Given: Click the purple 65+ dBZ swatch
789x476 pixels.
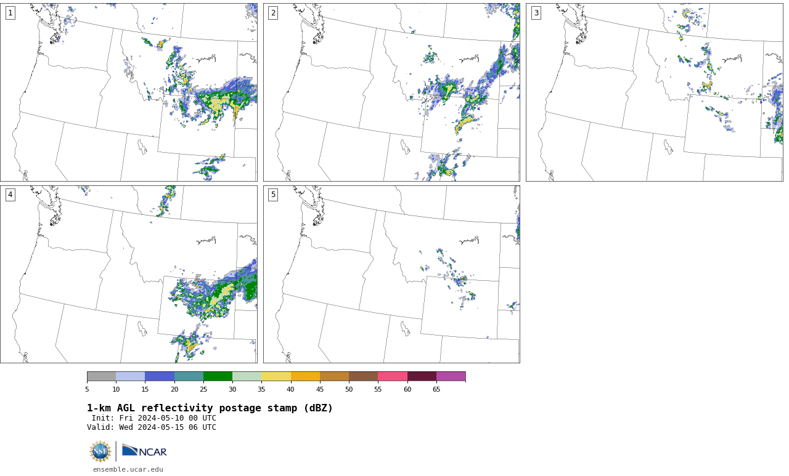Looking at the screenshot, I should pos(451,376).
